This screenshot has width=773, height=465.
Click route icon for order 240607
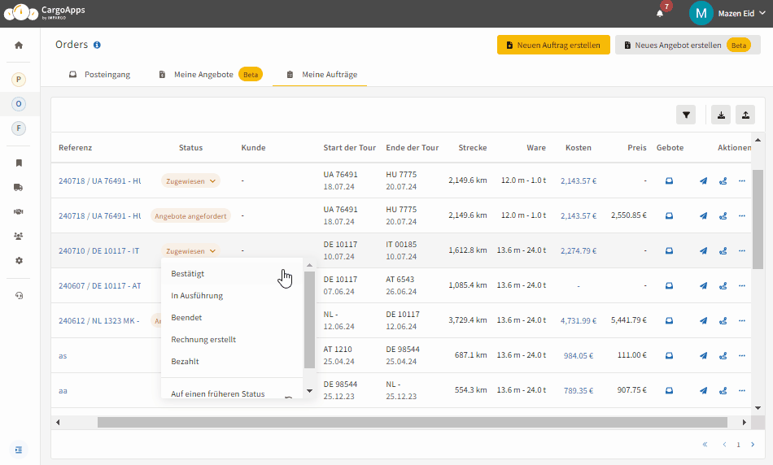(723, 285)
